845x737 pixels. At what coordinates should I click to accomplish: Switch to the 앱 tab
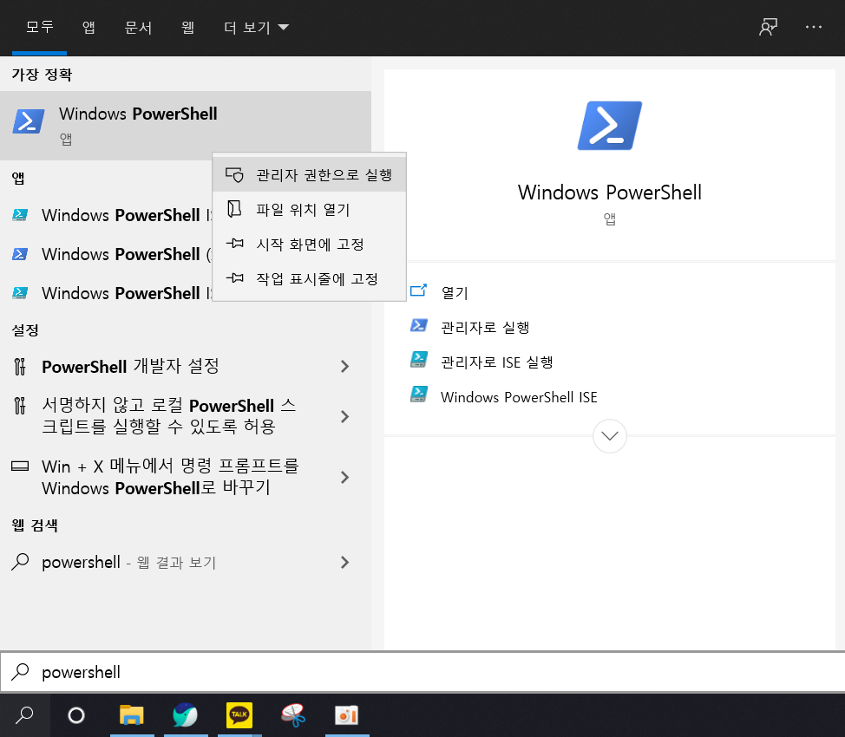click(88, 27)
